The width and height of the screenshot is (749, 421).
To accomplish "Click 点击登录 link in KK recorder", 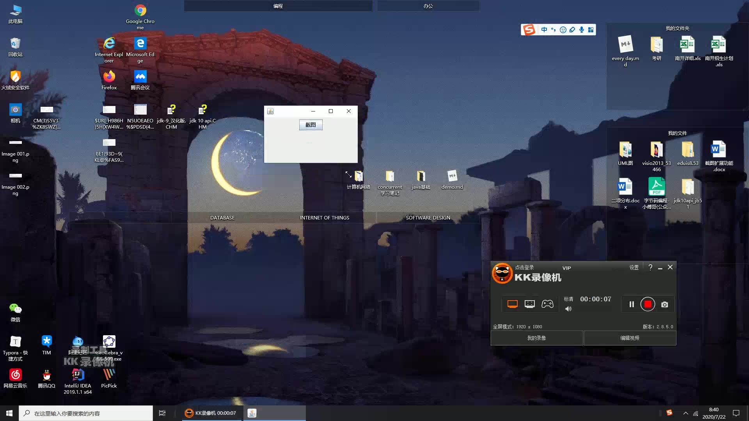I will (524, 267).
